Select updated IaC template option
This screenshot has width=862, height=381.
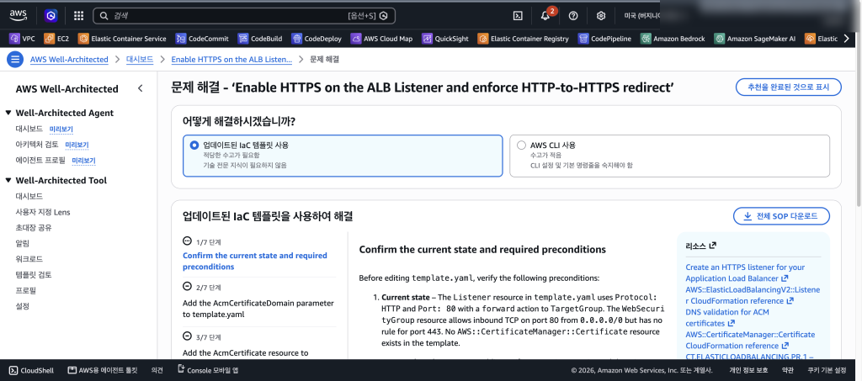[343, 156]
